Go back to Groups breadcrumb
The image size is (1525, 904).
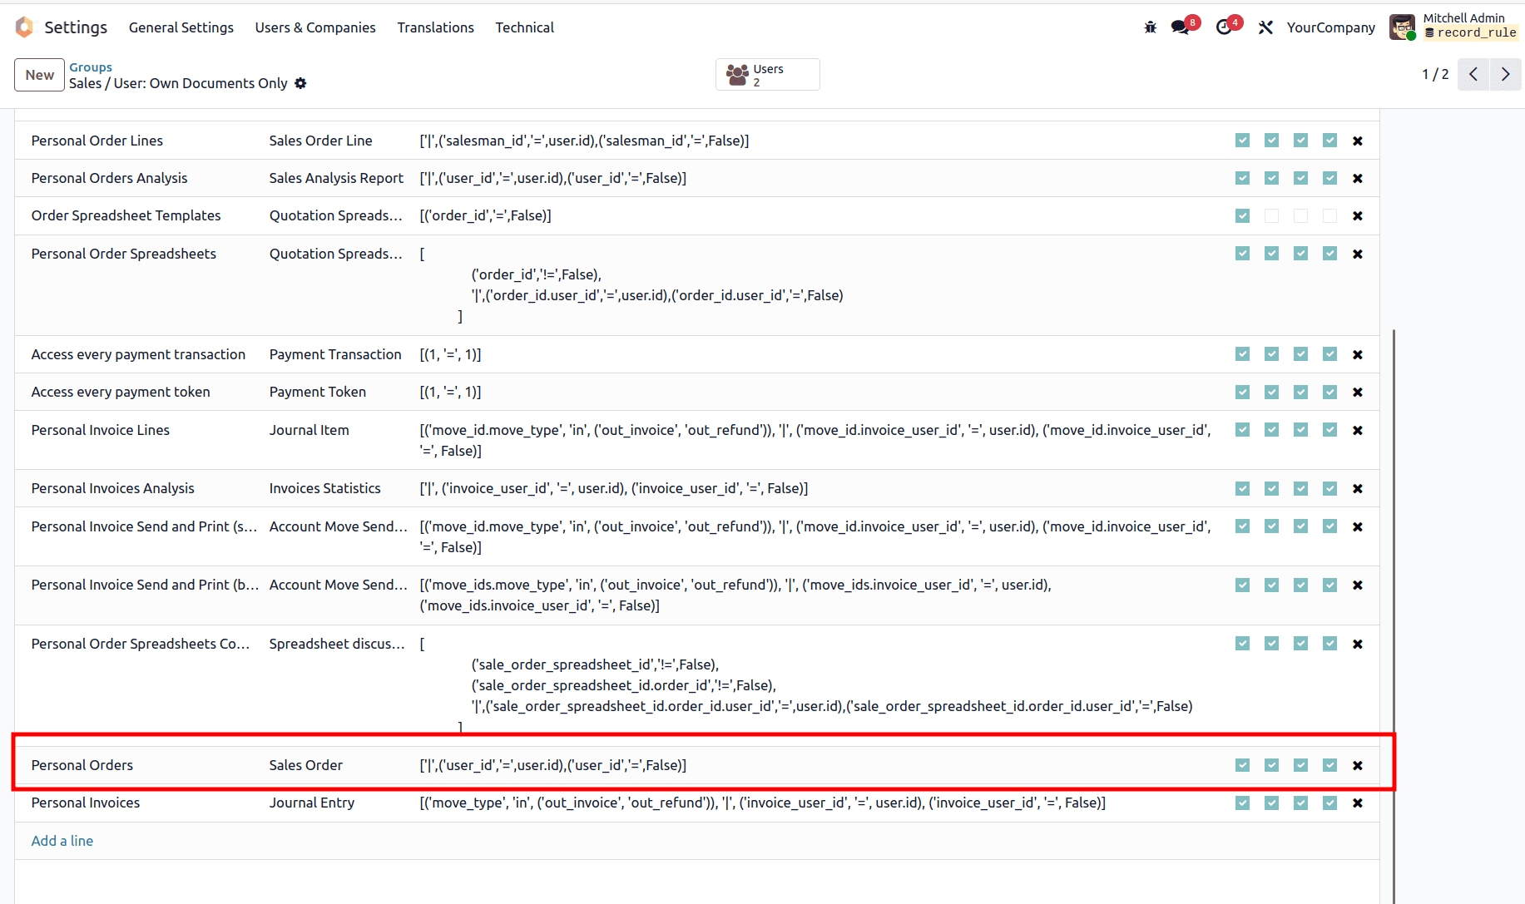coord(91,67)
